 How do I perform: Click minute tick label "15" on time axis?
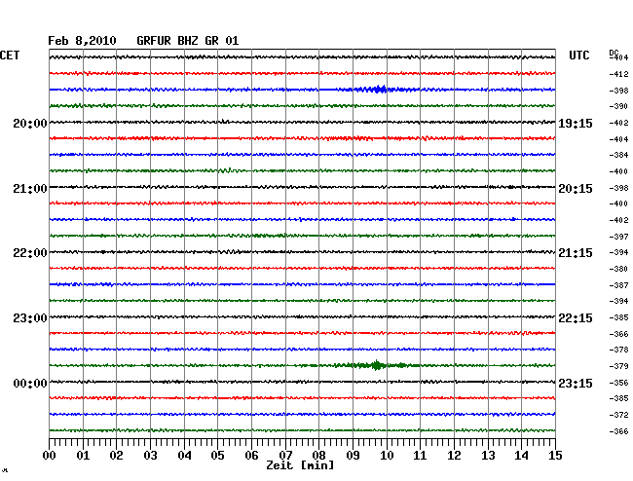pyautogui.click(x=555, y=456)
